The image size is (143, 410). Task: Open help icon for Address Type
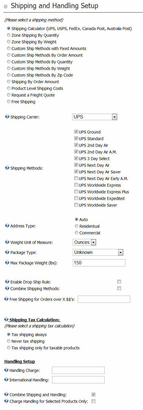tap(7, 226)
